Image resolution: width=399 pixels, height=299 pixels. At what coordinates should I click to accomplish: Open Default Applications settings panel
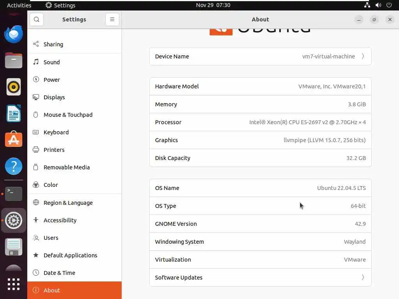(x=74, y=255)
